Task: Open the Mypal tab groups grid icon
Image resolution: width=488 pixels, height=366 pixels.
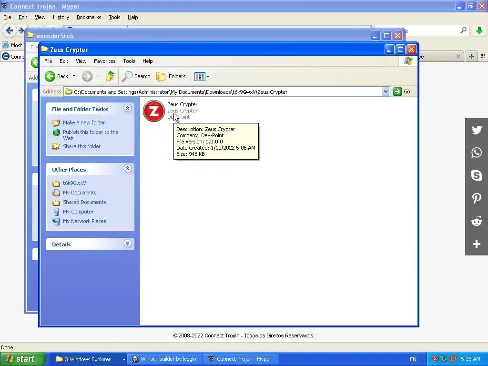Action: pos(483,56)
